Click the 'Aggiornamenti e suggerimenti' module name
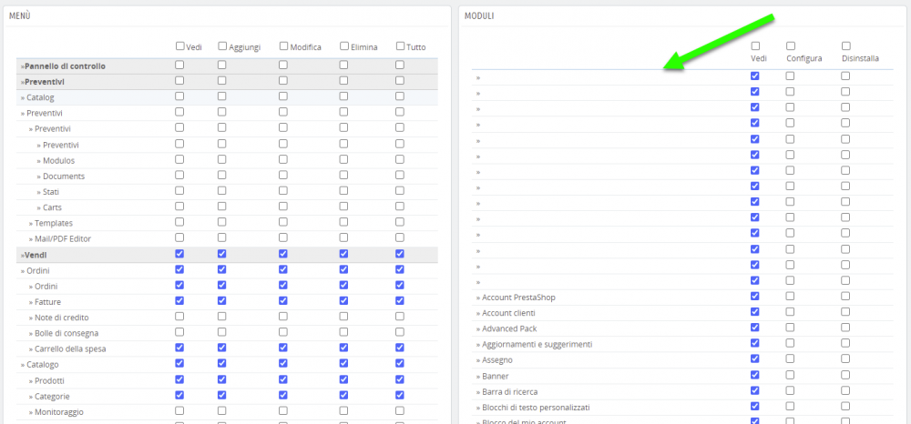This screenshot has width=911, height=424. pos(537,344)
